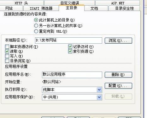Uncheck the 记录访问 checkbox
The width and height of the screenshot is (147, 118).
70,46
